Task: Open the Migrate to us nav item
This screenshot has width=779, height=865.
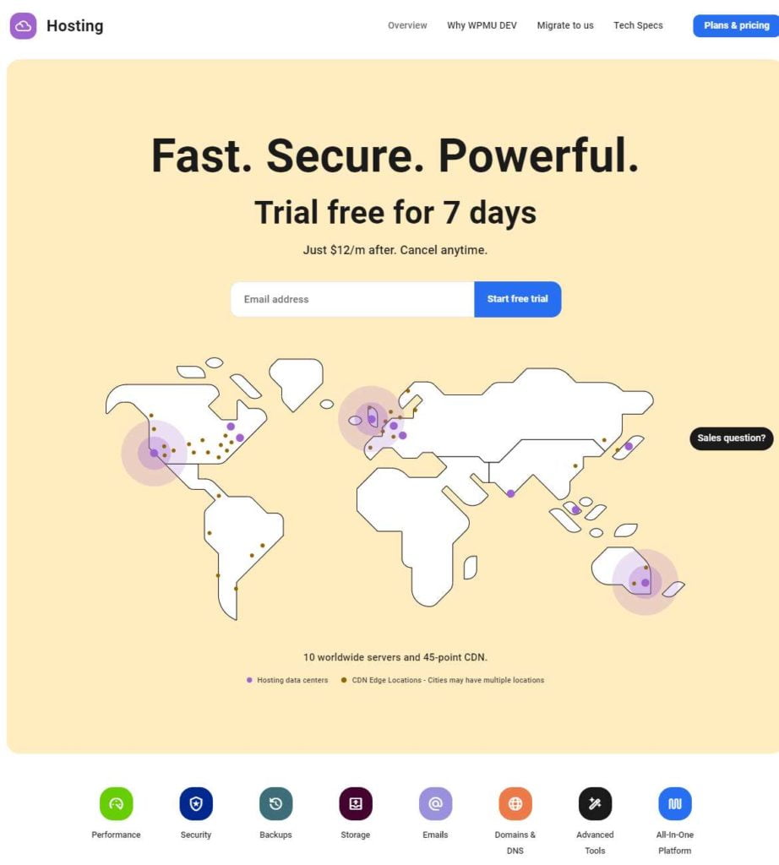Action: coord(565,25)
